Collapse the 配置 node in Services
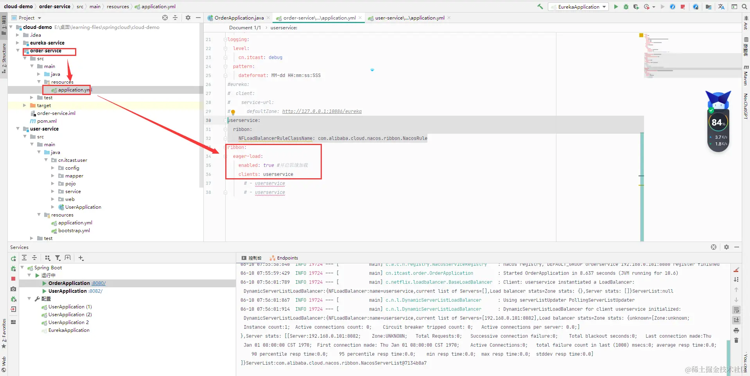Image resolution: width=750 pixels, height=376 pixels. (x=29, y=299)
